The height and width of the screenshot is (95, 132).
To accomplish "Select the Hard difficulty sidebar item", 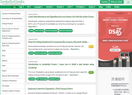I will point(12,66).
